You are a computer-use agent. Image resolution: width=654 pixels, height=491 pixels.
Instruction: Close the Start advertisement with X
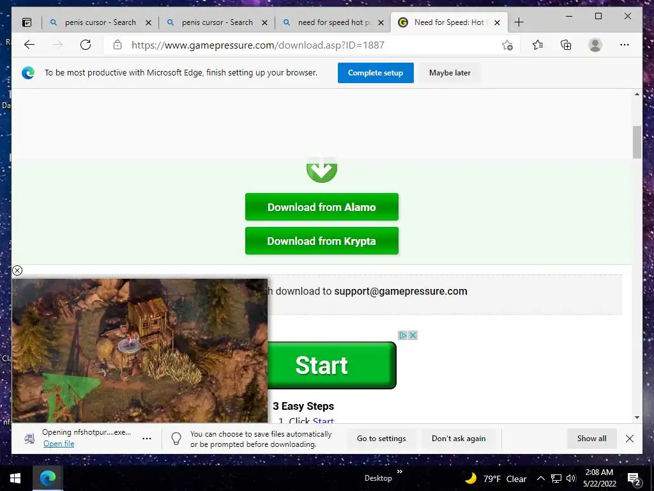[x=413, y=335]
